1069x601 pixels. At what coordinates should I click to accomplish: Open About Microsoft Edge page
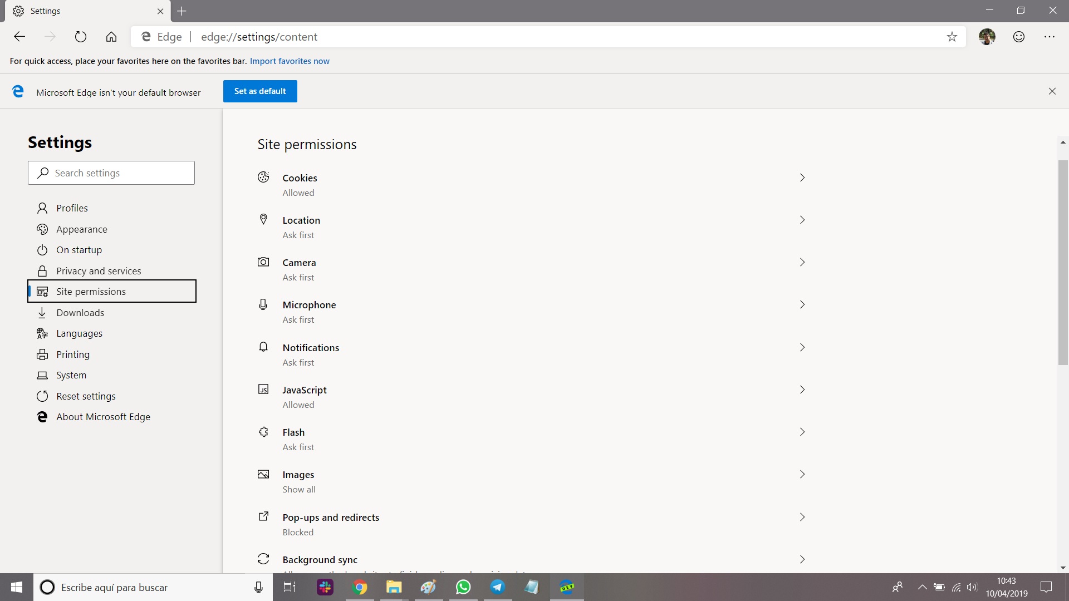(x=103, y=417)
